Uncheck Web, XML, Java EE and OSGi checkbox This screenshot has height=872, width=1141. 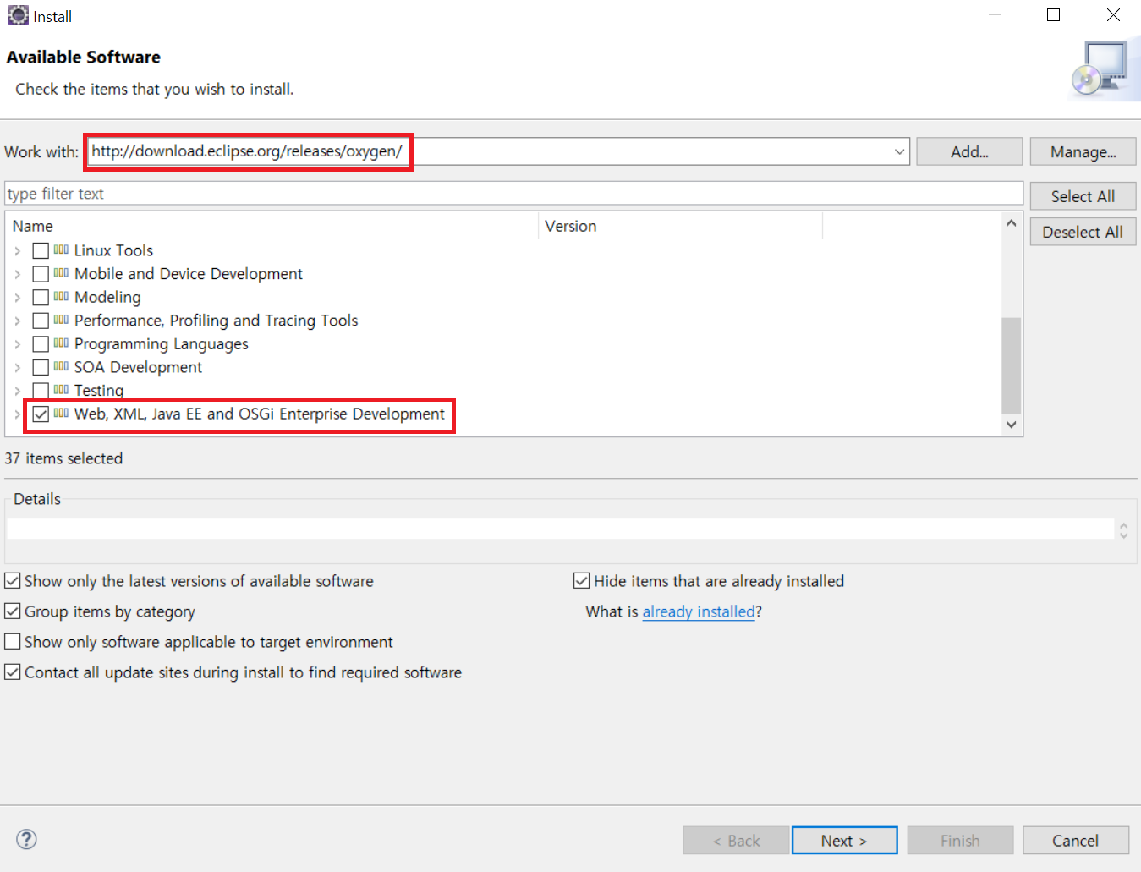pyautogui.click(x=41, y=414)
